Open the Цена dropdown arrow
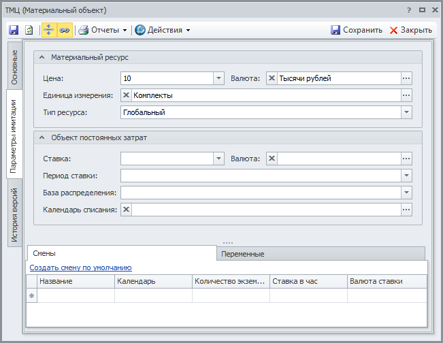The height and width of the screenshot is (343, 443). pyautogui.click(x=218, y=79)
